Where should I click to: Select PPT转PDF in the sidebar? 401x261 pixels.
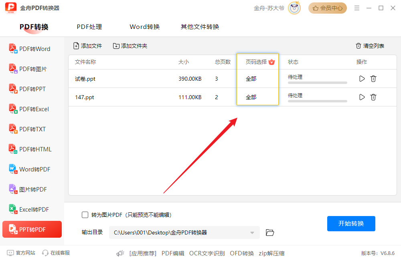tap(32, 230)
